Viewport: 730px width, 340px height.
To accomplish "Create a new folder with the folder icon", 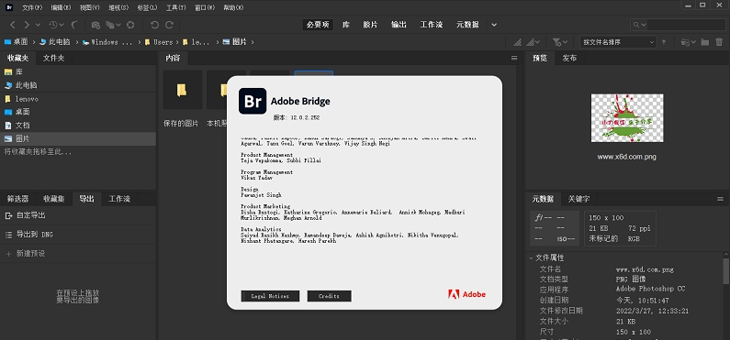I will [x=705, y=42].
